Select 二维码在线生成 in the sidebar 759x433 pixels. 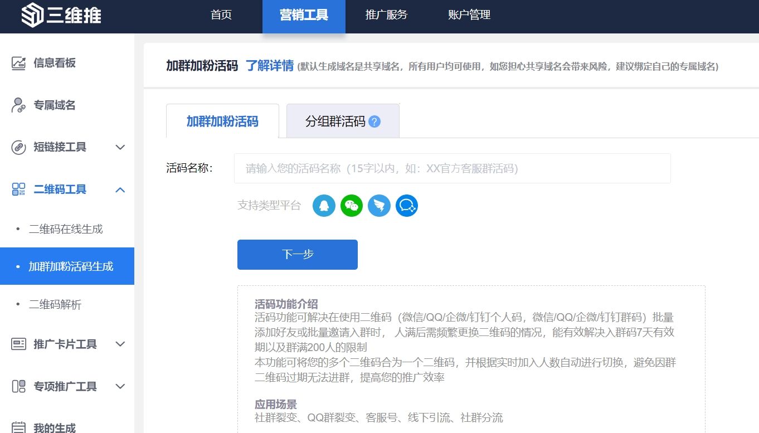(66, 229)
